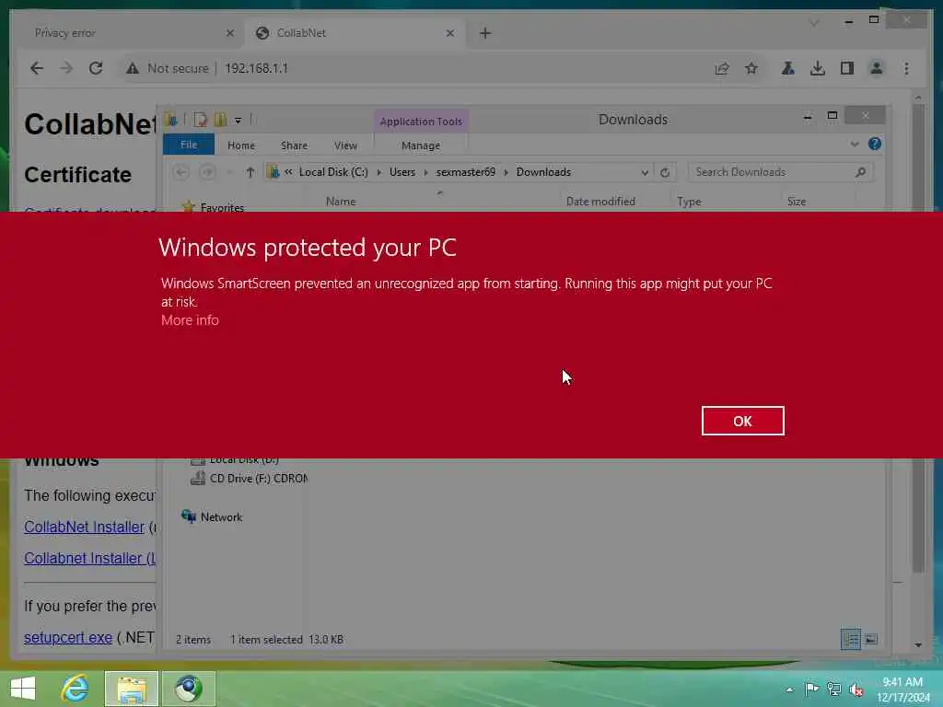Go up one folder level in Explorer
The width and height of the screenshot is (943, 707).
click(x=250, y=172)
